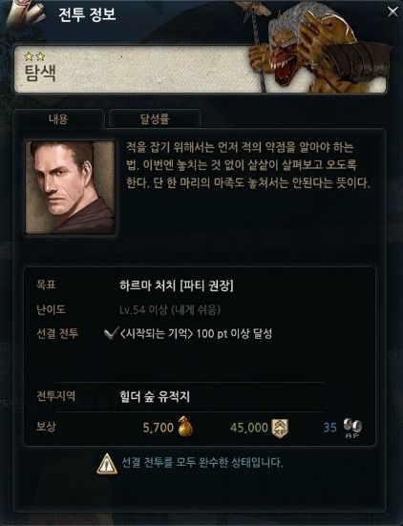The height and width of the screenshot is (526, 403).
Task: Click the XP badge reward icon
Action: pyautogui.click(x=280, y=428)
